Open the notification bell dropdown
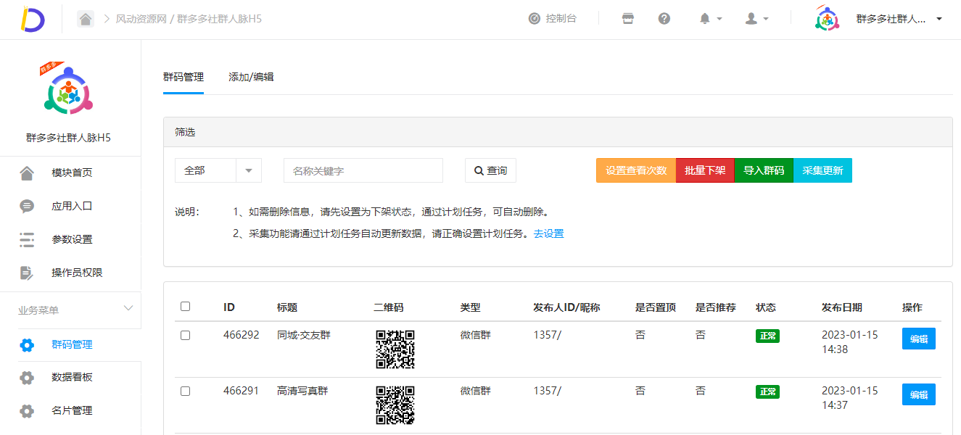961x435 pixels. 709,18
